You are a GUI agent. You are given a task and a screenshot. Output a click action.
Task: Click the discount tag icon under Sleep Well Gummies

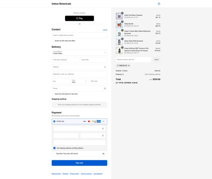125,43
